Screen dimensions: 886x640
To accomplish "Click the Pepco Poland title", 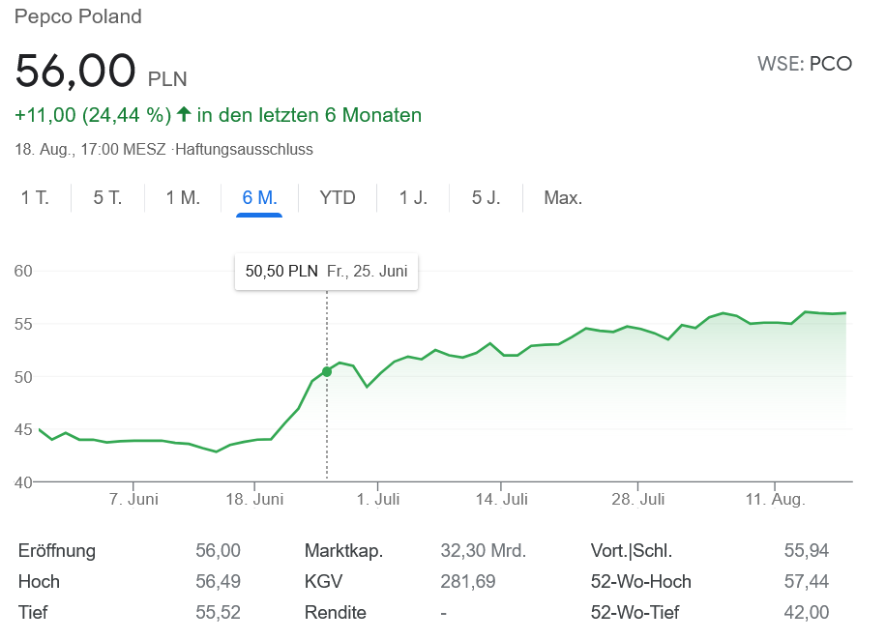I will tap(78, 16).
